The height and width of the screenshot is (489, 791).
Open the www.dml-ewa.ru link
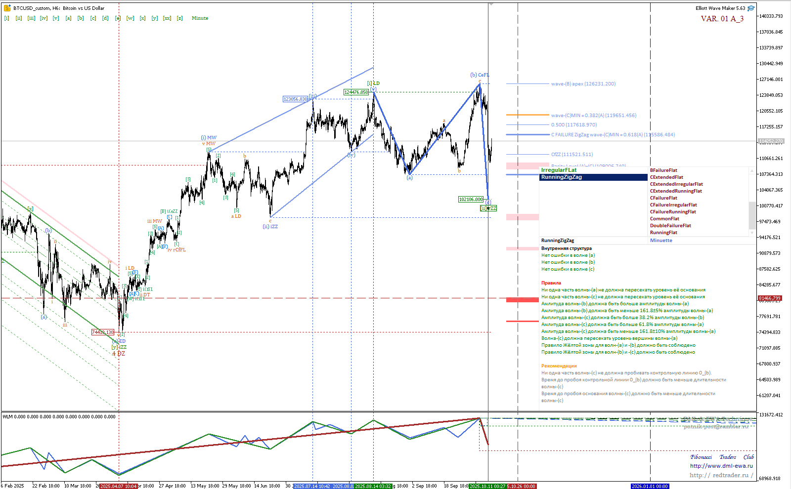pyautogui.click(x=721, y=466)
